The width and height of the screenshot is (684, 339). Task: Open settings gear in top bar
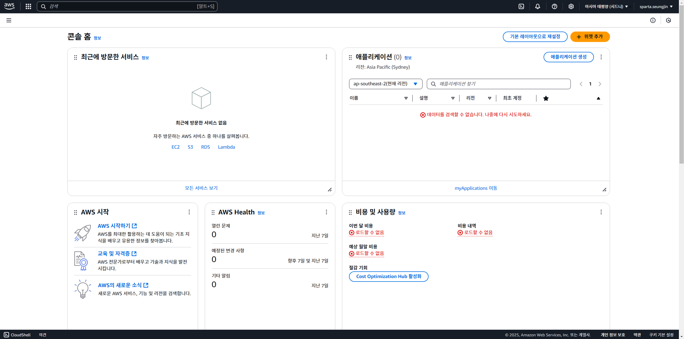coord(571,6)
